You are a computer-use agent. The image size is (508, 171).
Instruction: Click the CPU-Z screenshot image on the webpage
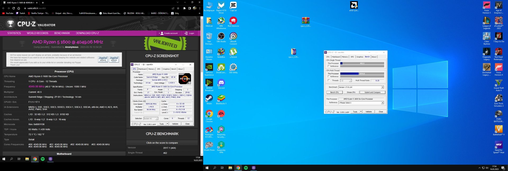pyautogui.click(x=162, y=95)
